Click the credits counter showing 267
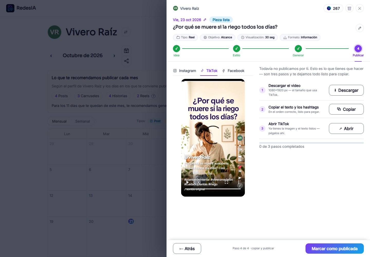Viewport: 370px width, 257px height. 333,8
